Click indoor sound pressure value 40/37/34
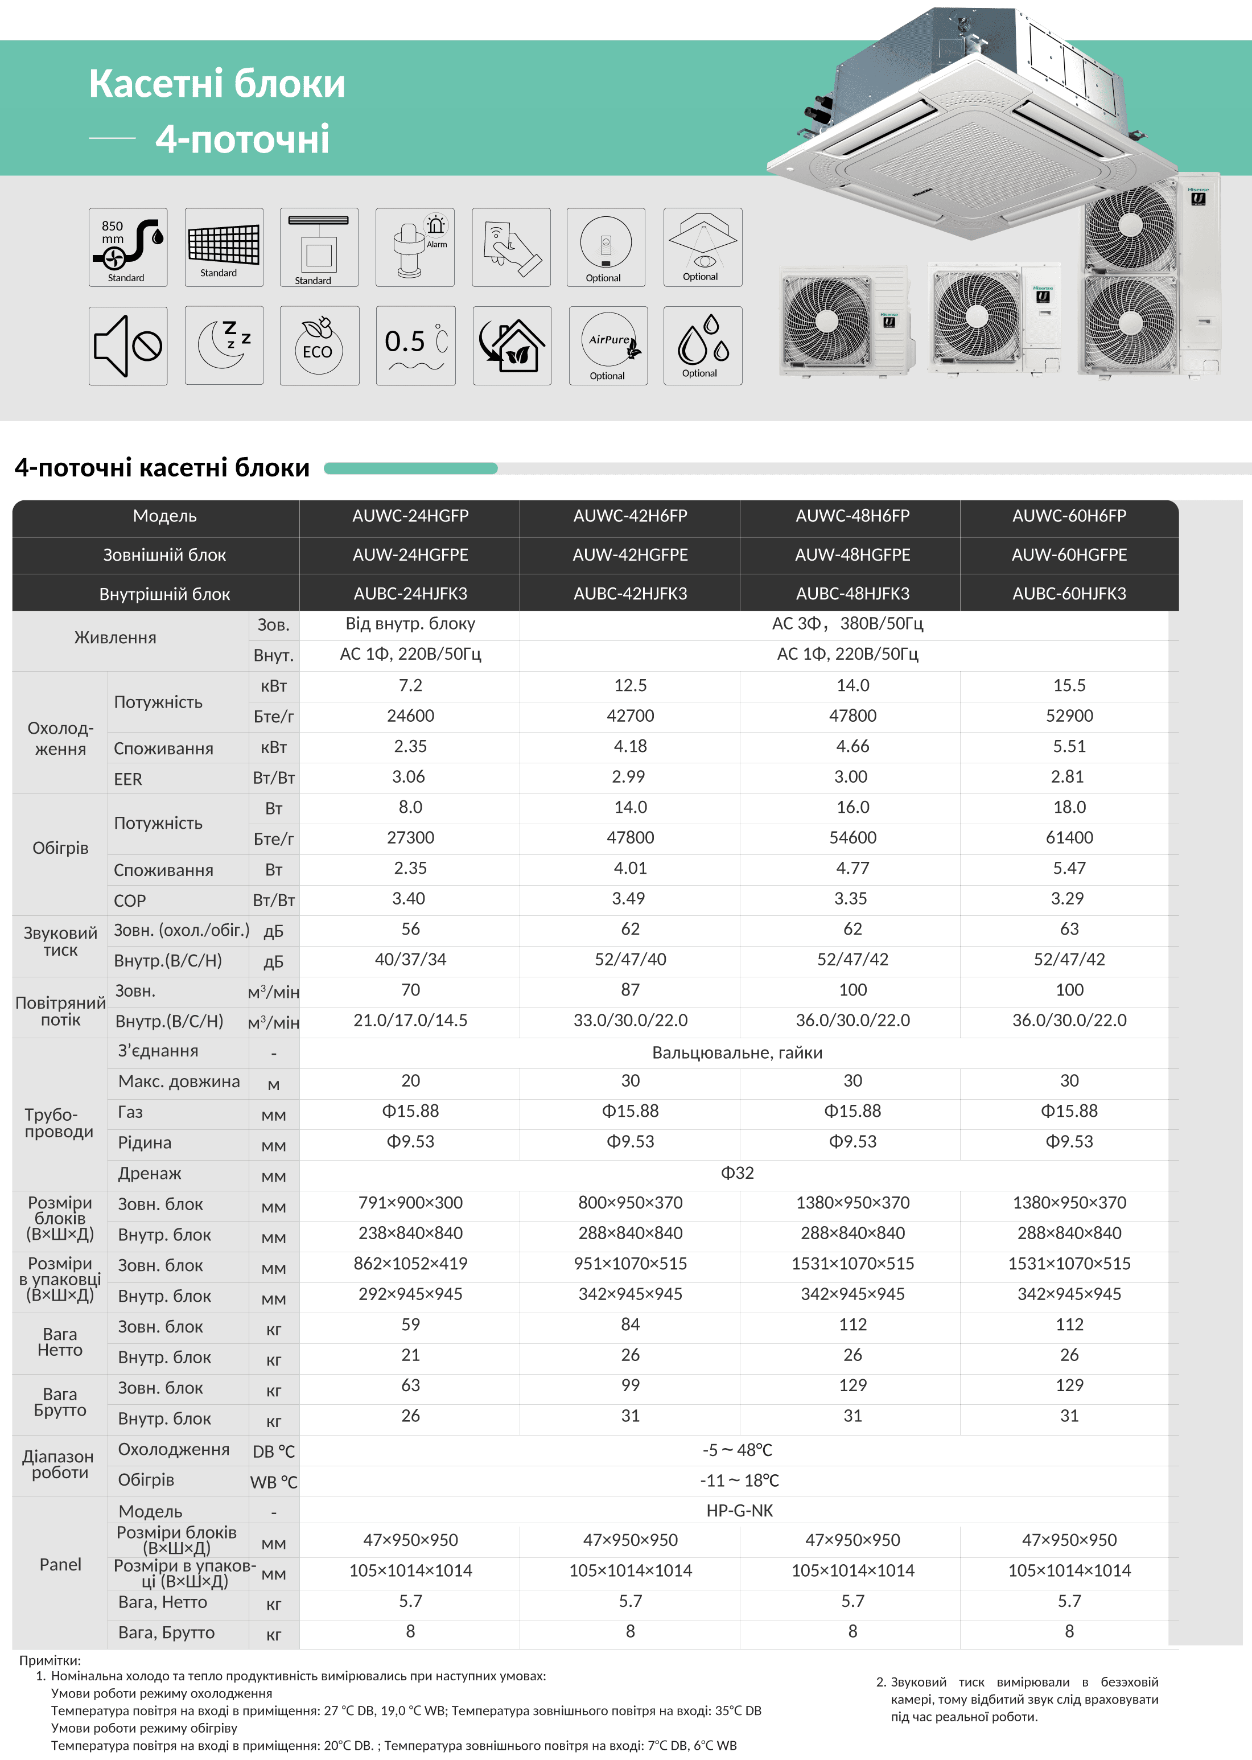This screenshot has height=1760, width=1252. [x=410, y=959]
